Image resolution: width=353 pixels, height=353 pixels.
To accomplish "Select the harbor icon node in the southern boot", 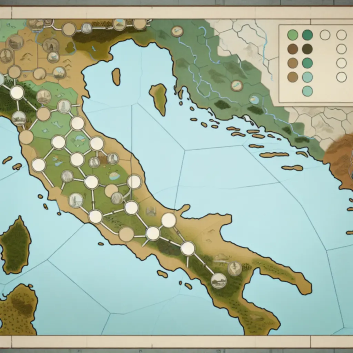I will 219,281.
